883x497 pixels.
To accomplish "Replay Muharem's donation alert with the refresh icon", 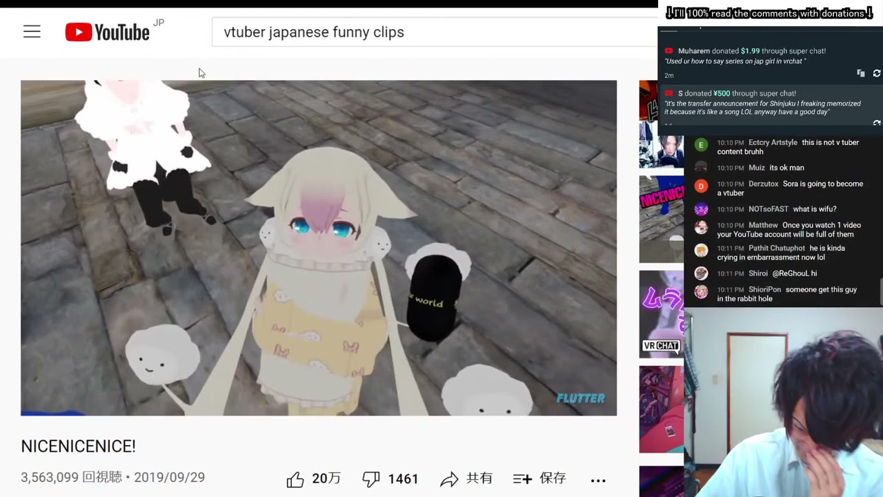I will (x=877, y=73).
